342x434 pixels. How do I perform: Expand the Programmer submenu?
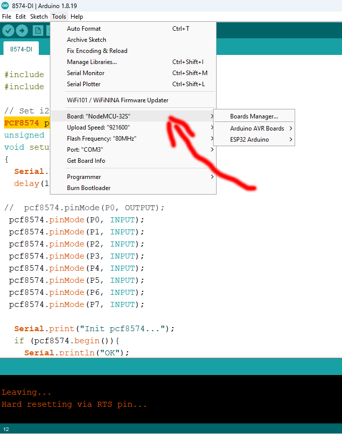(84, 177)
